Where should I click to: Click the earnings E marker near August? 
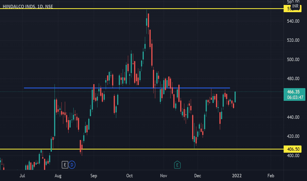[x=65, y=165]
